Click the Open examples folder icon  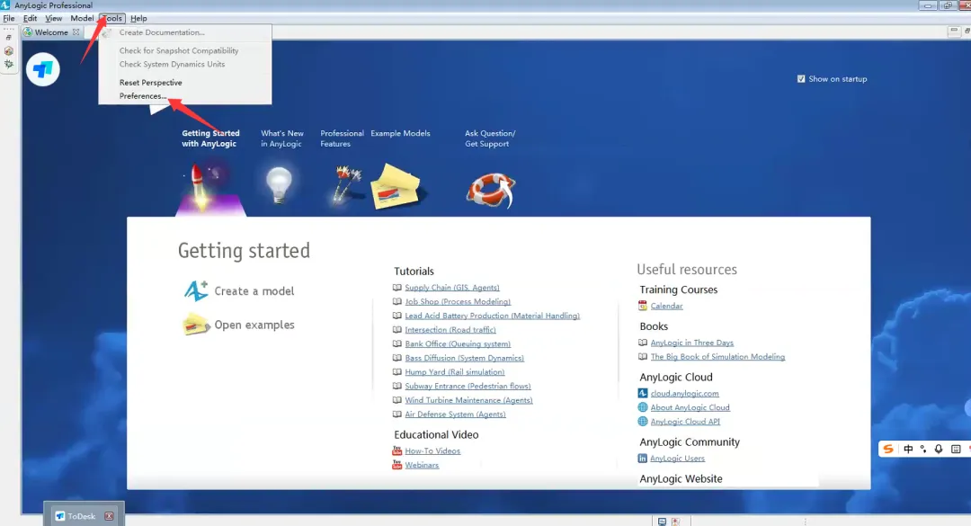pos(196,324)
